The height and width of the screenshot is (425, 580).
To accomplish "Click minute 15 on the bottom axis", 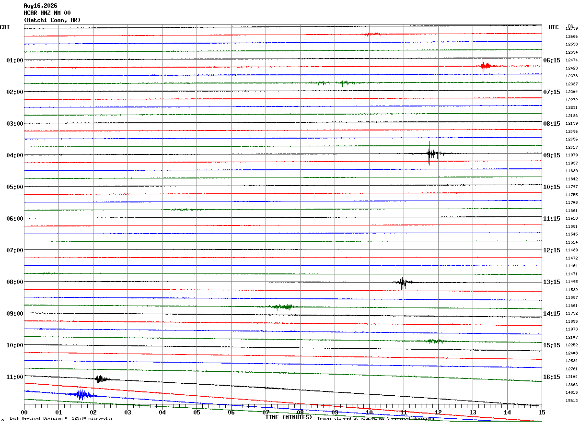I will click(x=542, y=412).
